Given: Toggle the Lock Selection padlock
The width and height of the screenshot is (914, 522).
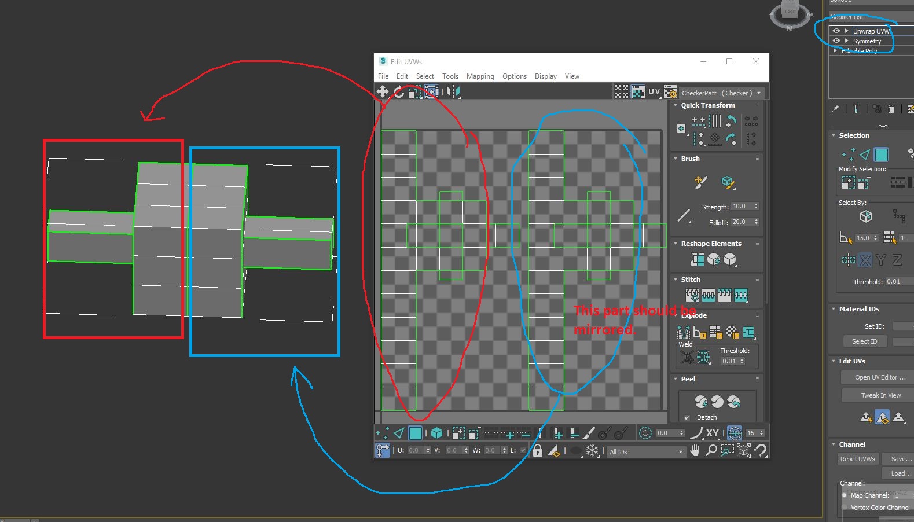Looking at the screenshot, I should [x=538, y=450].
